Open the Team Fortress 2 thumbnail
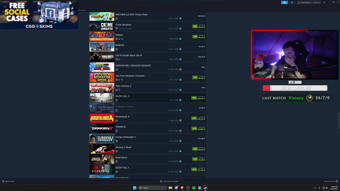Screen dimensions: 340x191 click(102, 88)
